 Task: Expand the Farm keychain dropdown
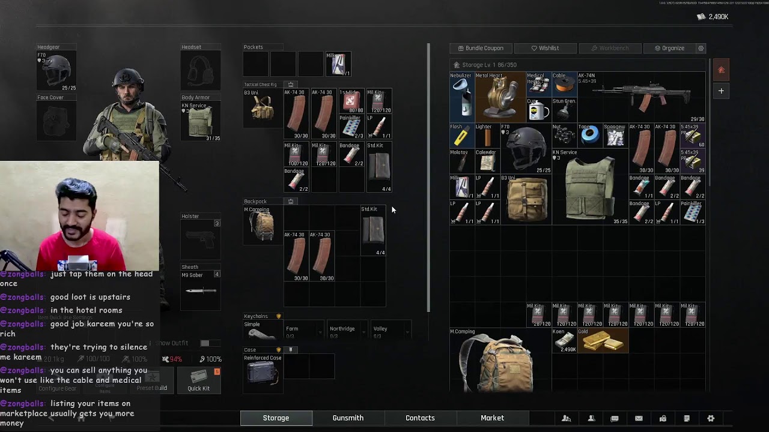tap(303, 332)
